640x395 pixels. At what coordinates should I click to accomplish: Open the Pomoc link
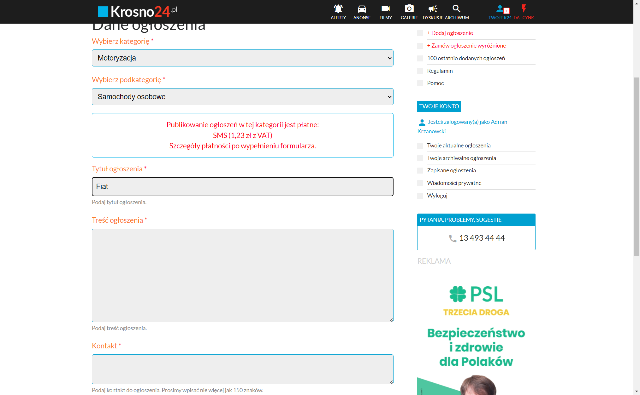pyautogui.click(x=435, y=83)
